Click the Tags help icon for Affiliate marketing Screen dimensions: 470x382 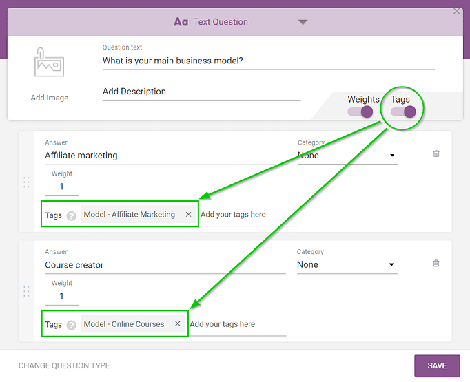click(x=71, y=215)
